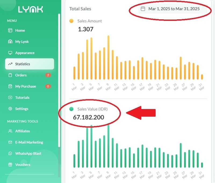Click the WhatsApp Blast icon
Viewport: 215px width, 183px height.
coord(10,154)
